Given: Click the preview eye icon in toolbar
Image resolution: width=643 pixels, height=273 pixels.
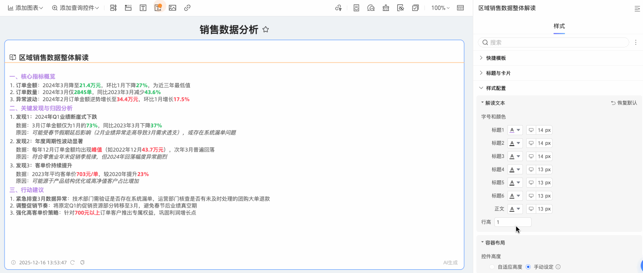Looking at the screenshot, I should coord(400,8).
